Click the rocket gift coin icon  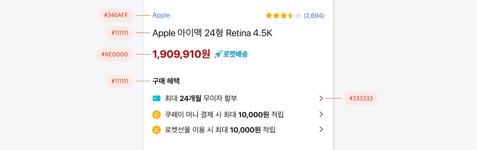click(157, 130)
